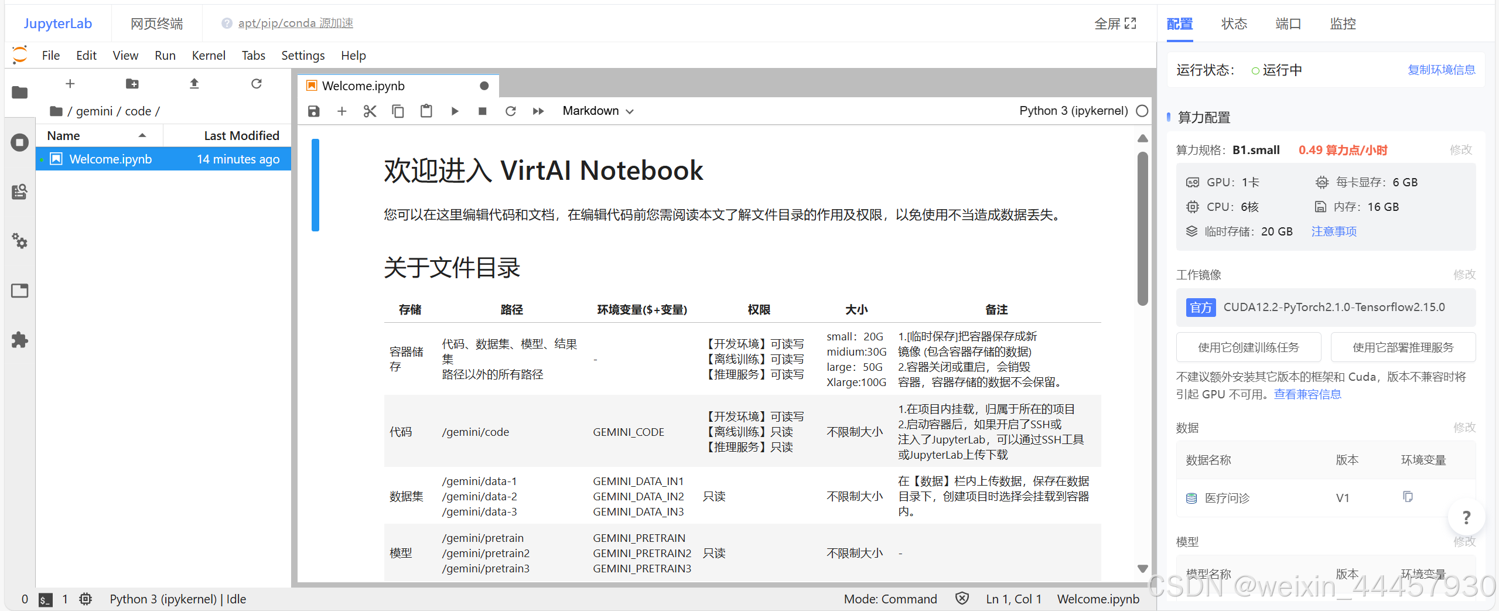The height and width of the screenshot is (611, 1499).
Task: Click the code breadcrumb folder
Action: 138,111
